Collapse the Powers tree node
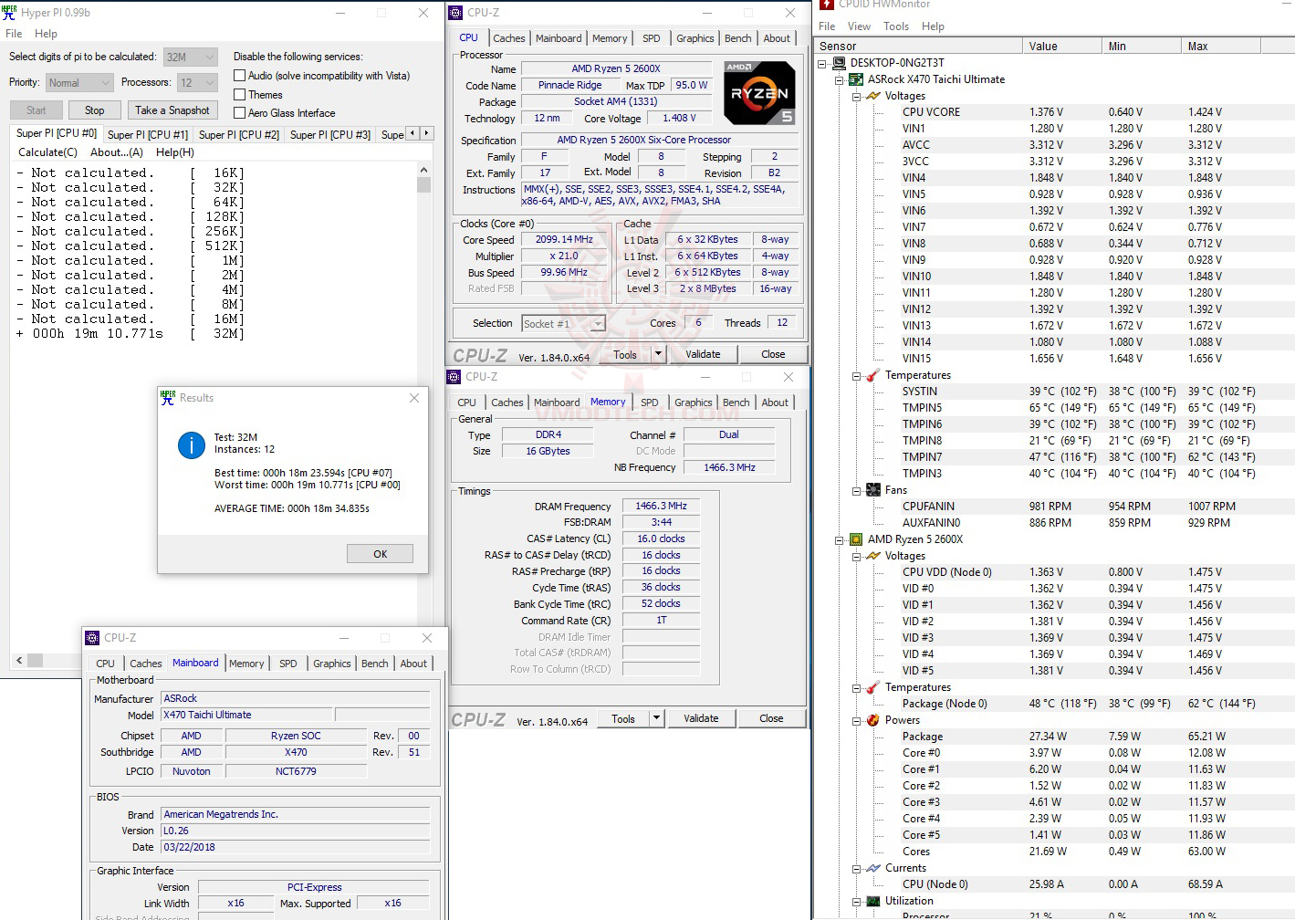 click(857, 721)
